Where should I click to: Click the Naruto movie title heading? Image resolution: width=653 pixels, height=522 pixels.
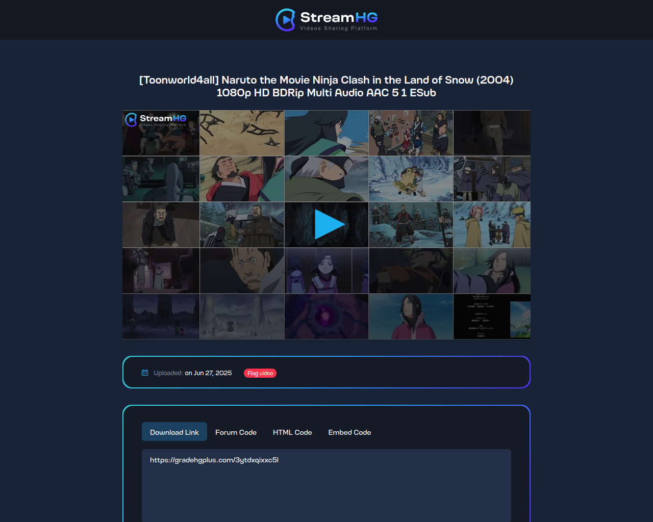(326, 86)
